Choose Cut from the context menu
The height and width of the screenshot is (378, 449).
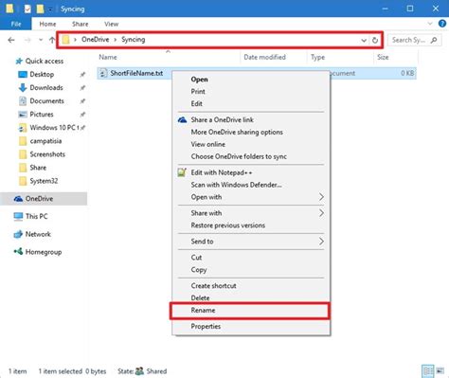(x=251, y=258)
